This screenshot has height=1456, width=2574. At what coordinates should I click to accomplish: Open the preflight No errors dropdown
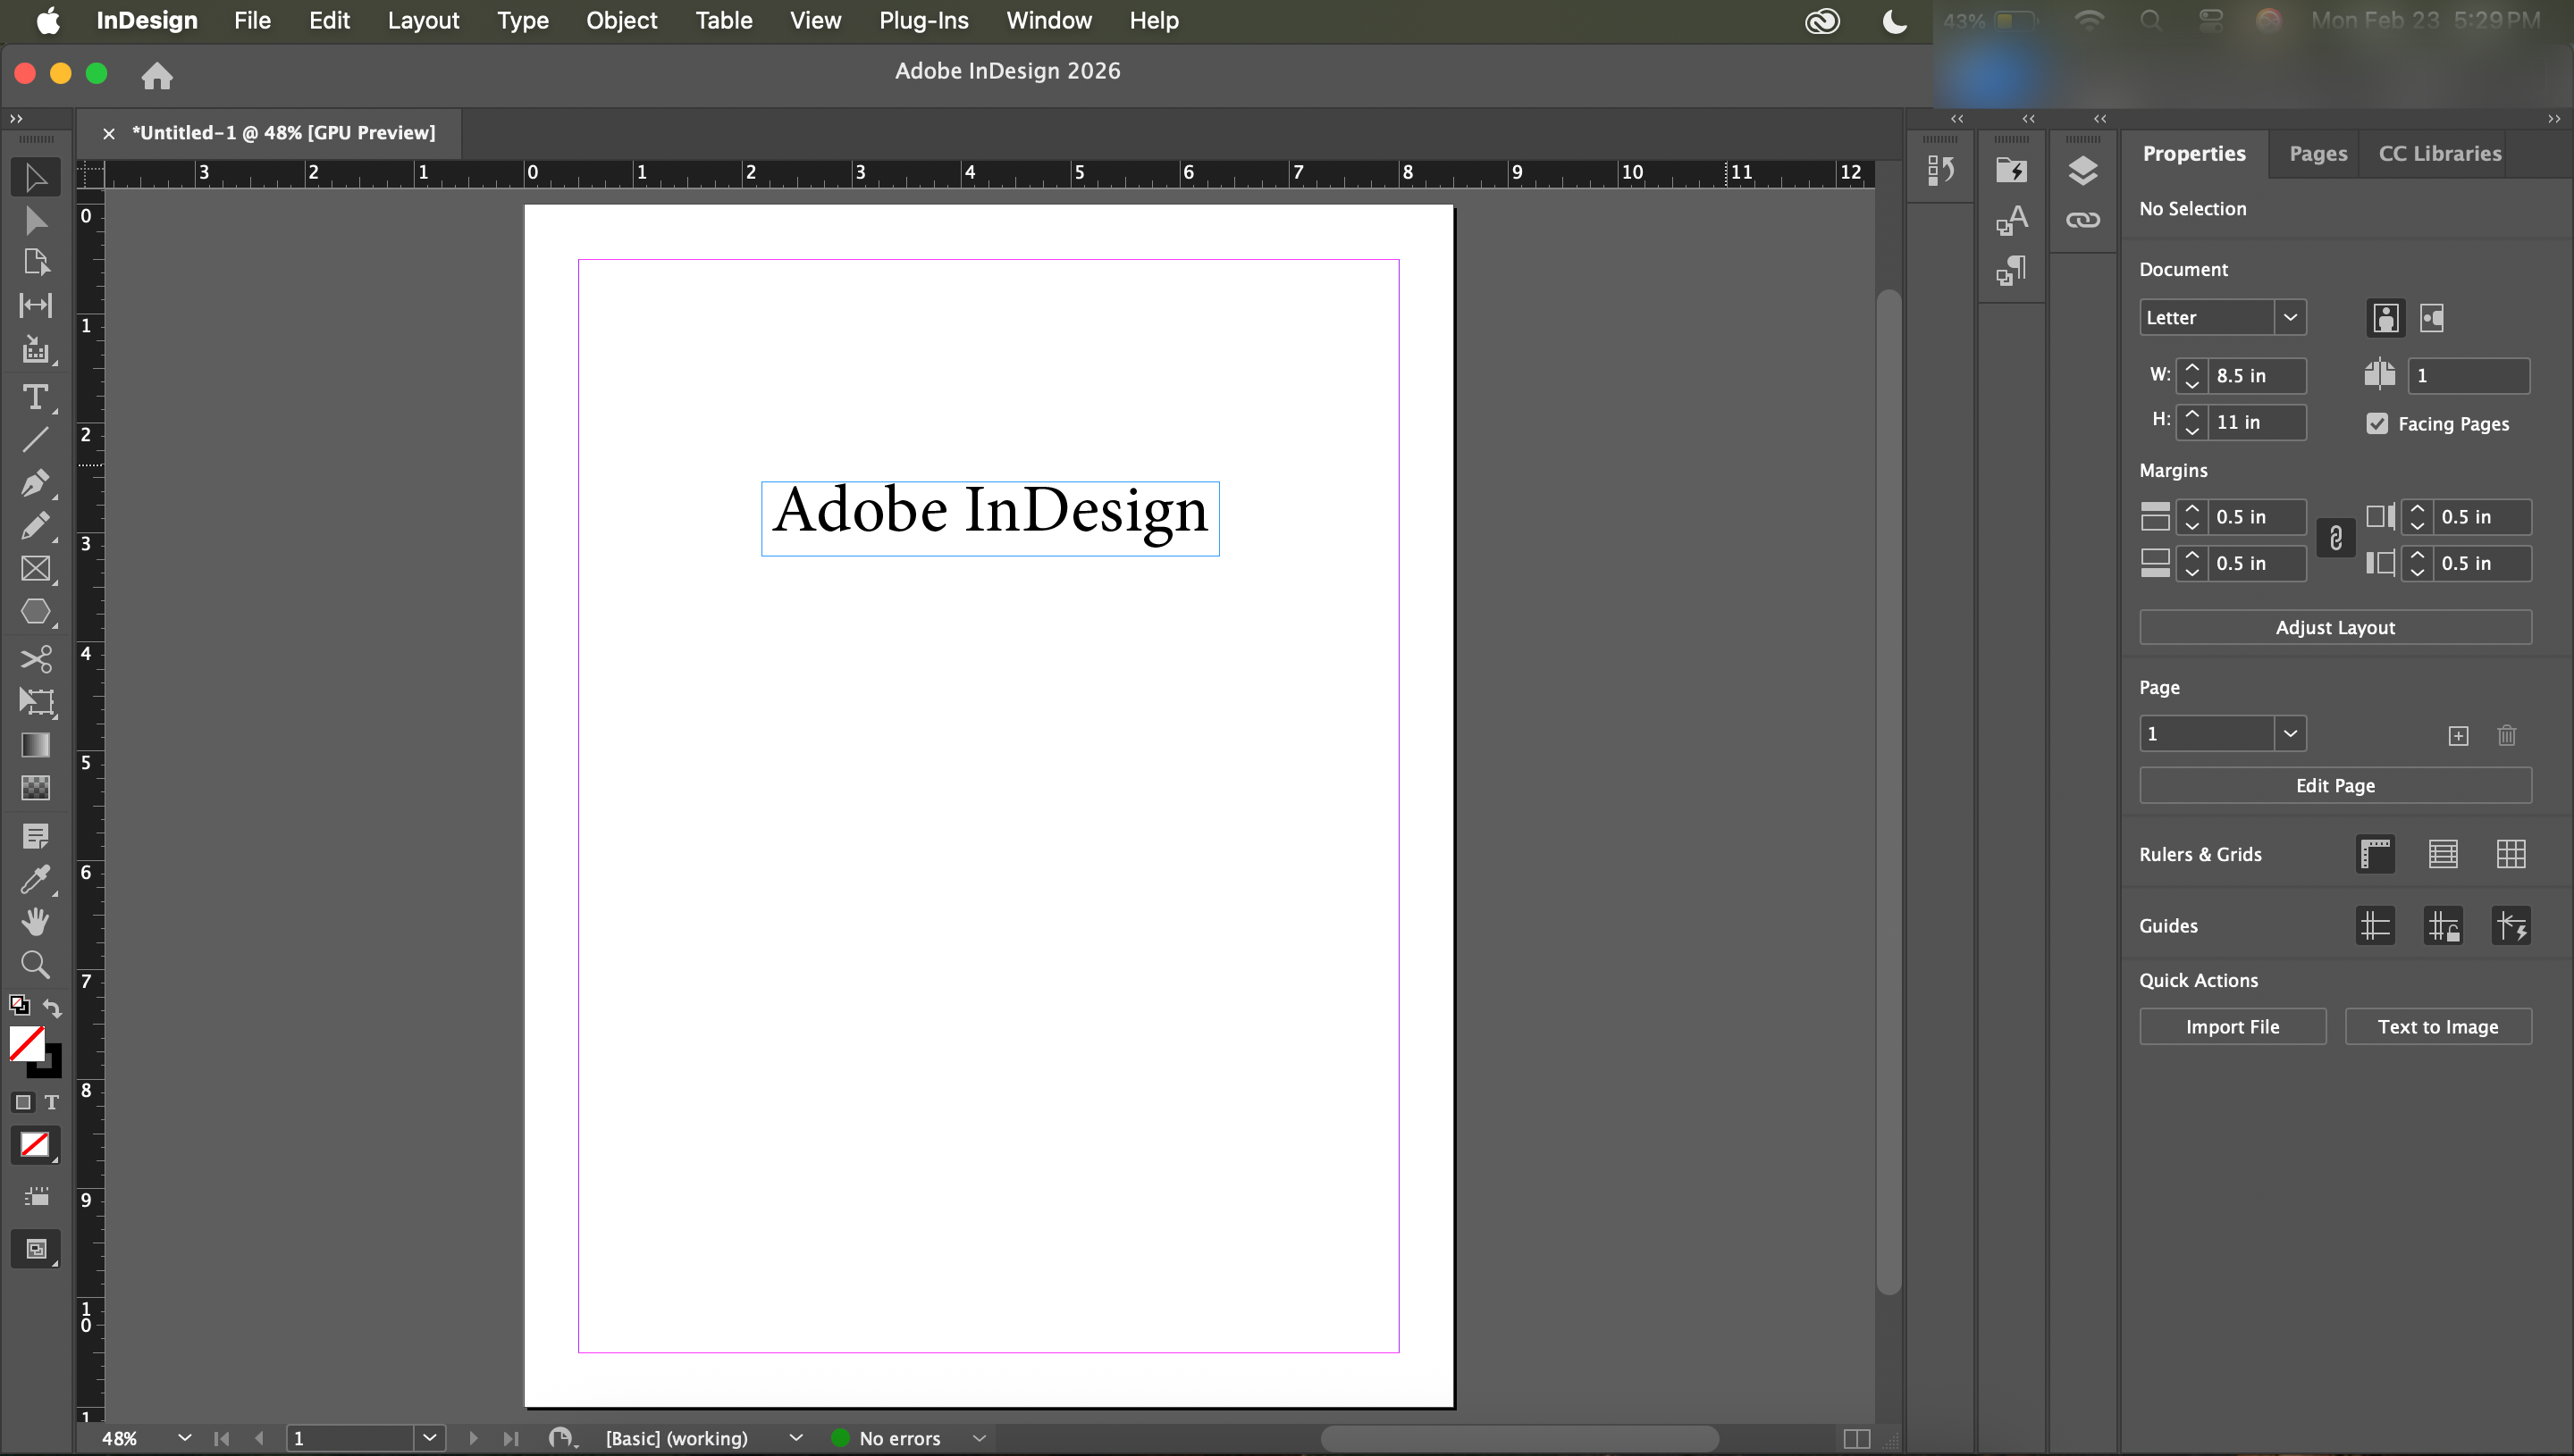980,1438
